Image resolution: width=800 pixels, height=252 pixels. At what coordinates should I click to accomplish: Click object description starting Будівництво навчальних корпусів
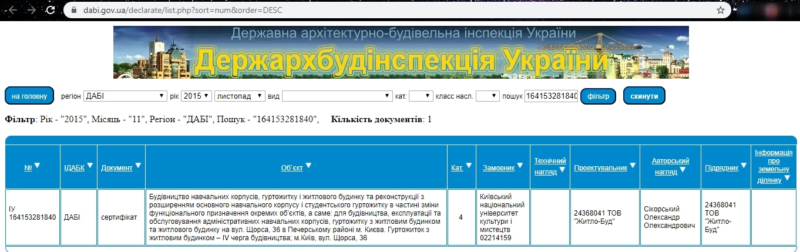[x=296, y=217]
